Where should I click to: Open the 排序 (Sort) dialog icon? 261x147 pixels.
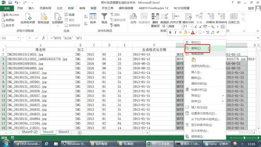coord(93,18)
